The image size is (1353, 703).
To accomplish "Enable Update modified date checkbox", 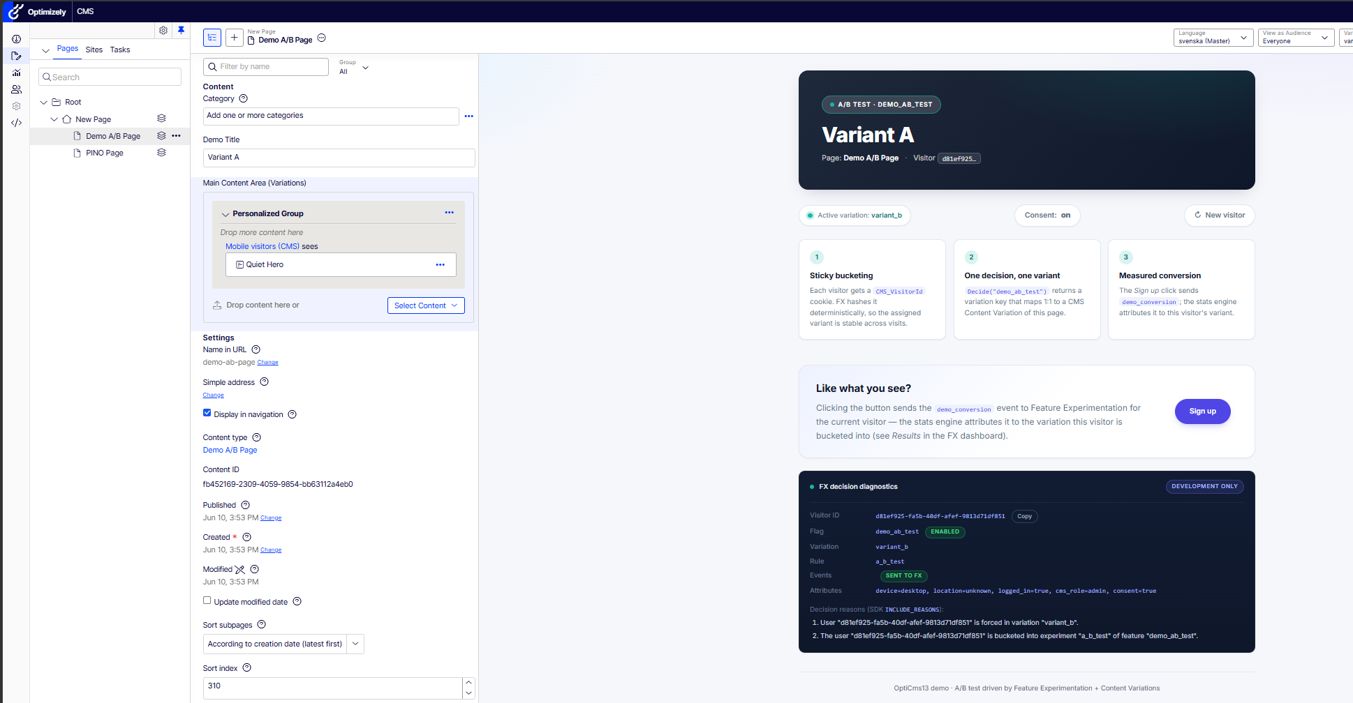I will 207,600.
